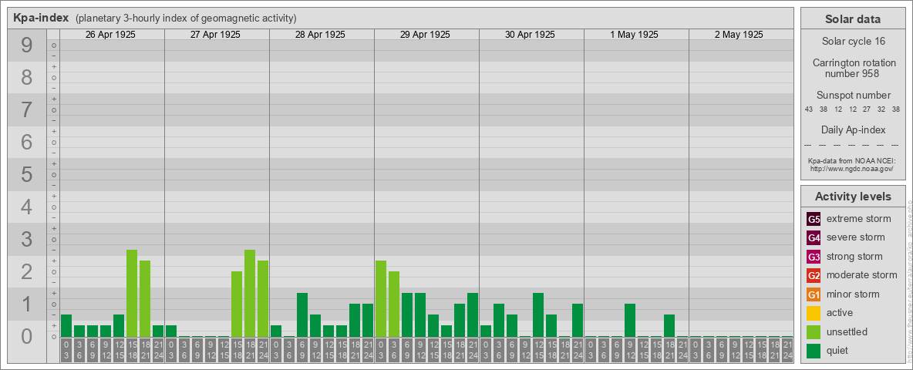Click the 'moderate storm' legend label
This screenshot has height=370, width=913.
click(862, 275)
